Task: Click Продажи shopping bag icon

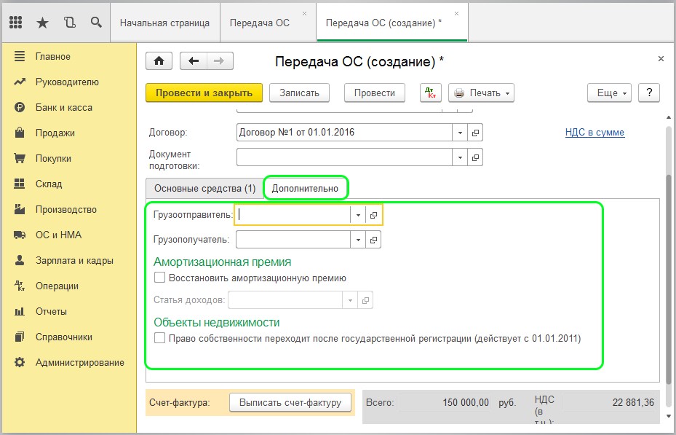Action: 20,133
